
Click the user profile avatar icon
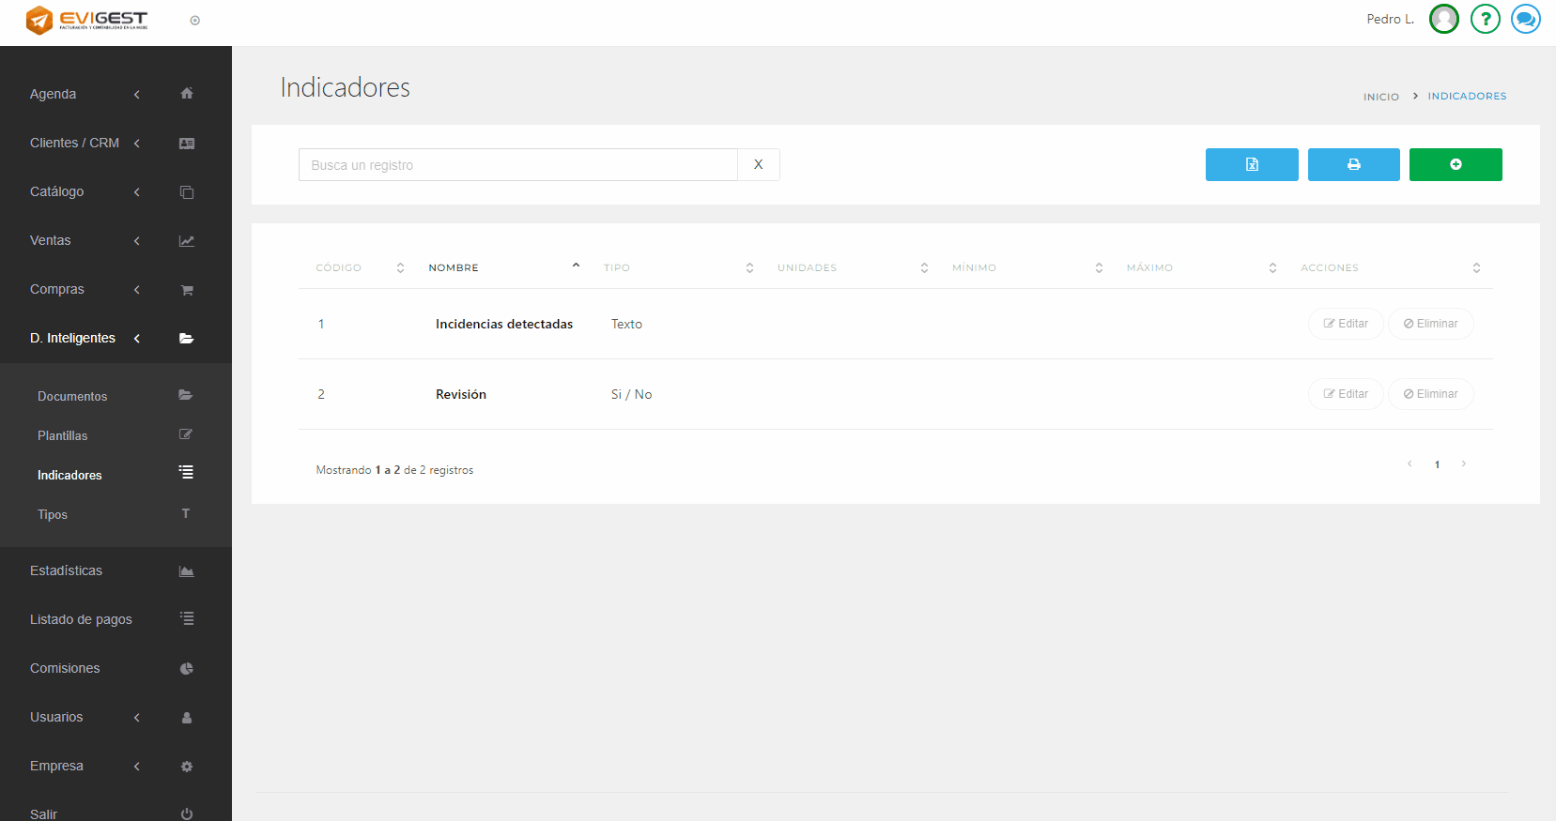pos(1443,19)
